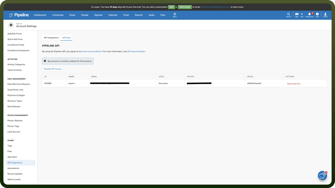Screen dimensions: 335x188
Task: Open the Help icon
Action: click(317, 15)
